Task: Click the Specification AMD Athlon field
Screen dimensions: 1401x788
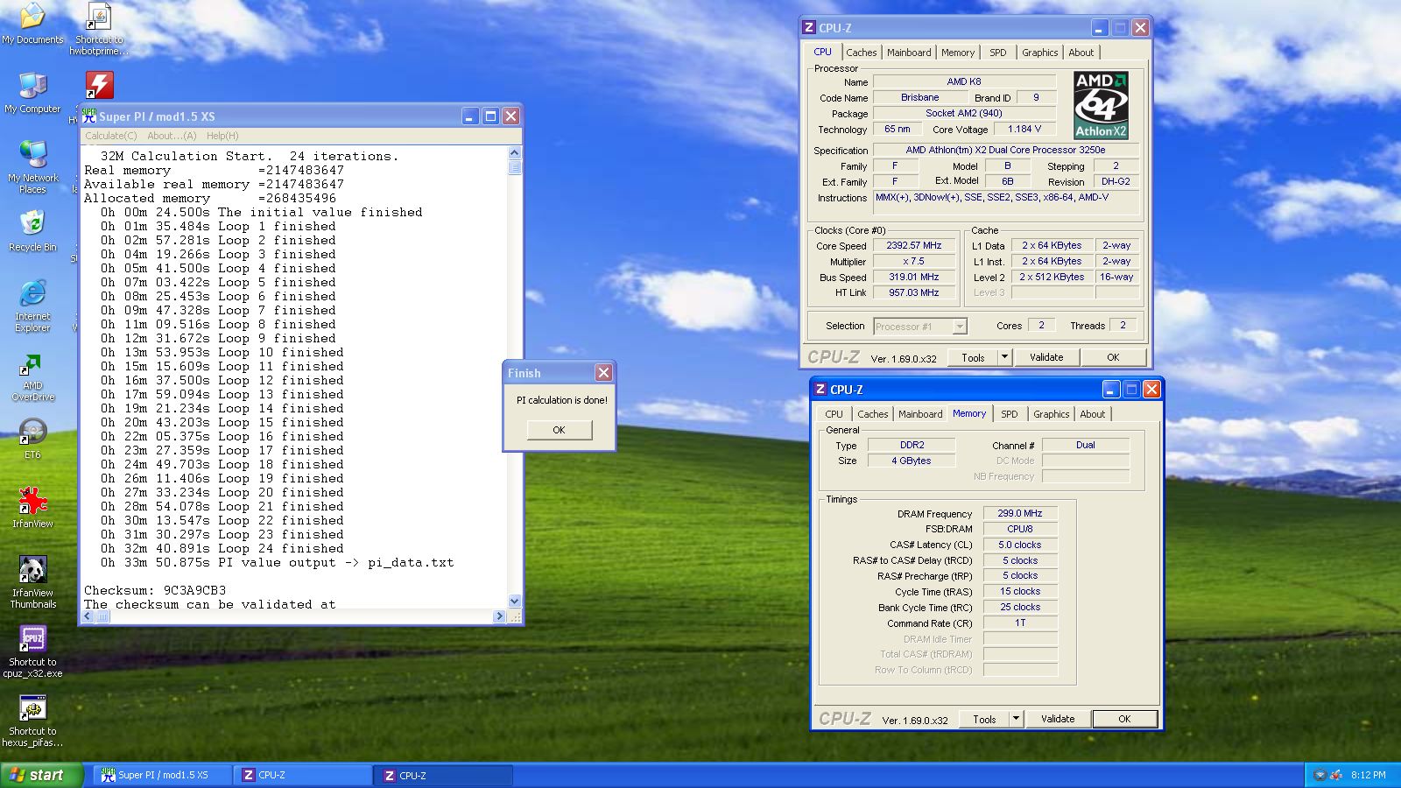Action: pyautogui.click(x=1006, y=150)
